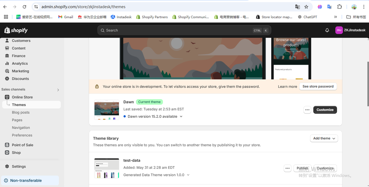Click the See store password button
Image resolution: width=369 pixels, height=187 pixels.
pos(318,87)
